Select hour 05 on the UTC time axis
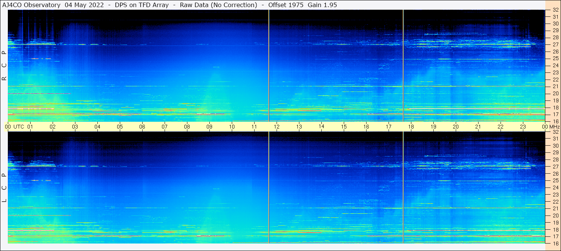Viewport: 561px width, 251px height. pos(120,127)
